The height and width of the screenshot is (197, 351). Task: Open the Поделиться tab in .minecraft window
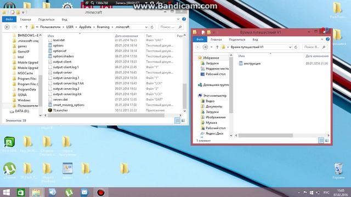coord(46,20)
